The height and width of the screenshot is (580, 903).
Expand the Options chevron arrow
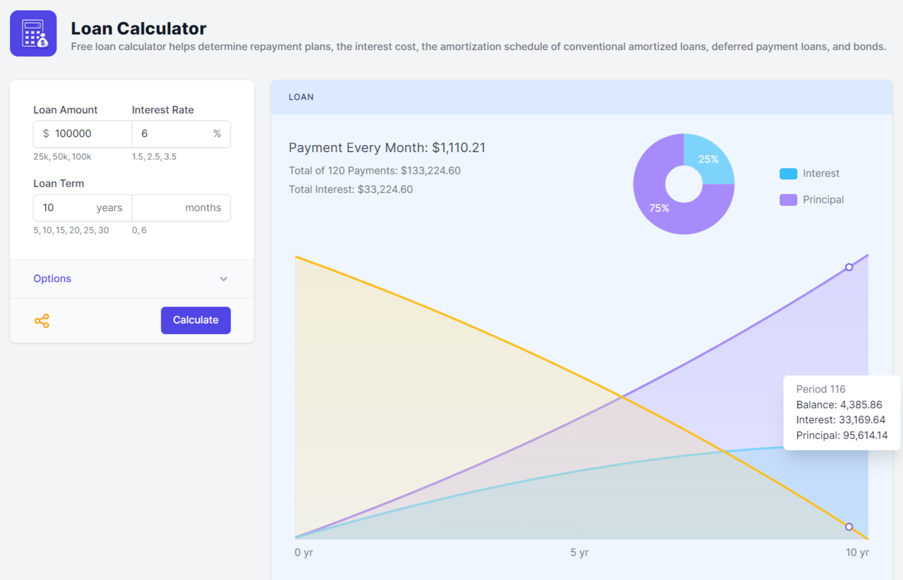[224, 279]
